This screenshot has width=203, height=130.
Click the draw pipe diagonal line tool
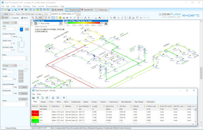click(x=74, y=18)
